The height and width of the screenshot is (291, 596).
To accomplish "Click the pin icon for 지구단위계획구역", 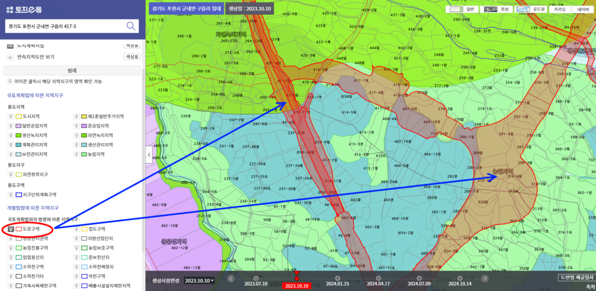I will coord(10,194).
